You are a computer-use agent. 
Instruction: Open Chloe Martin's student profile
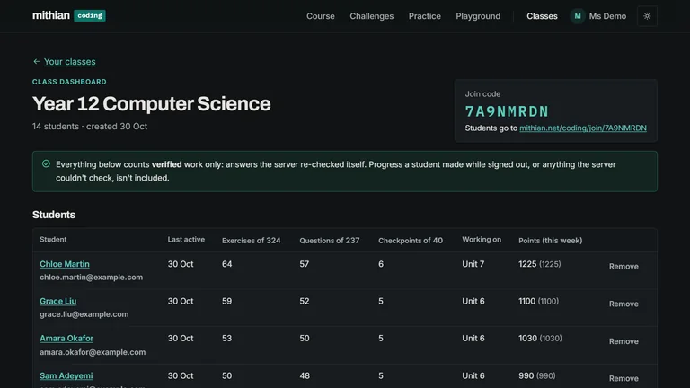[x=65, y=264]
